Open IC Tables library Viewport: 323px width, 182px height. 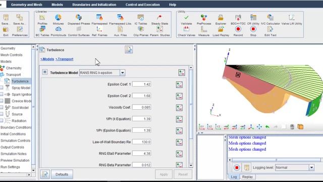[141, 20]
